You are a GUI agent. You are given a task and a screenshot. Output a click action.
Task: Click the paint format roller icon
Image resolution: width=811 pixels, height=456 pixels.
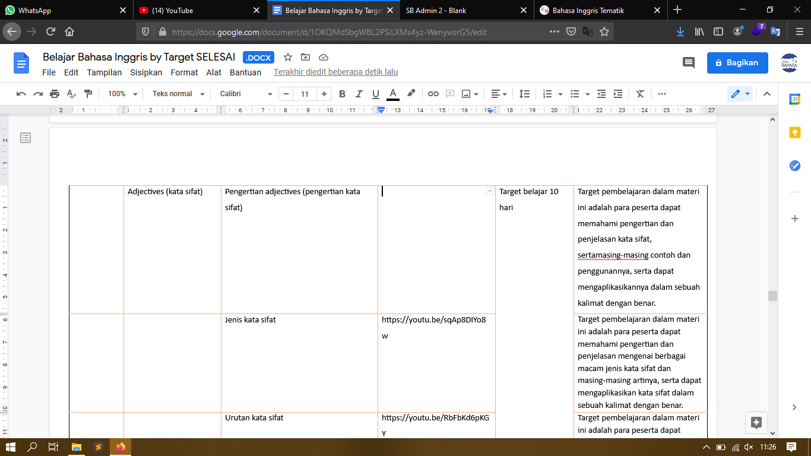pyautogui.click(x=88, y=94)
